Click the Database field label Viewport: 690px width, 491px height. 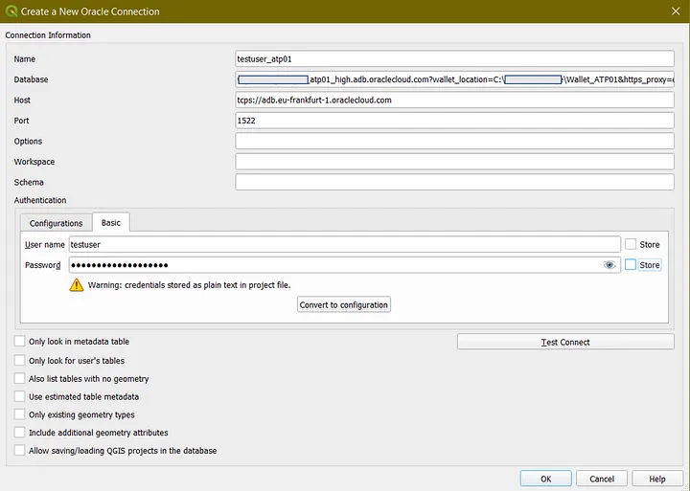click(x=31, y=79)
